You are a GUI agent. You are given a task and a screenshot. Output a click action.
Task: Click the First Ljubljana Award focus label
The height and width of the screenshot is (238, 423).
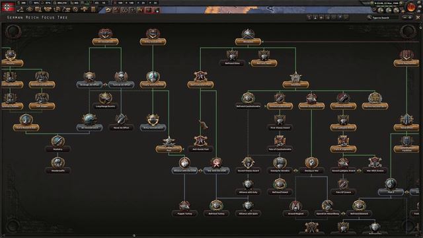[x=343, y=128]
